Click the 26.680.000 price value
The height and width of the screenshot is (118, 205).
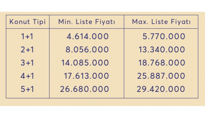(84, 89)
